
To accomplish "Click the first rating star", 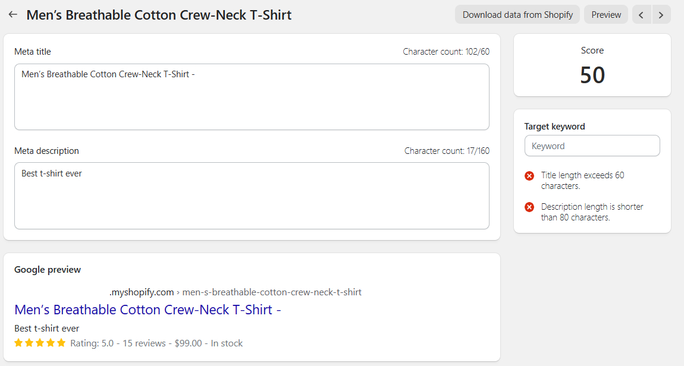I will [18, 343].
